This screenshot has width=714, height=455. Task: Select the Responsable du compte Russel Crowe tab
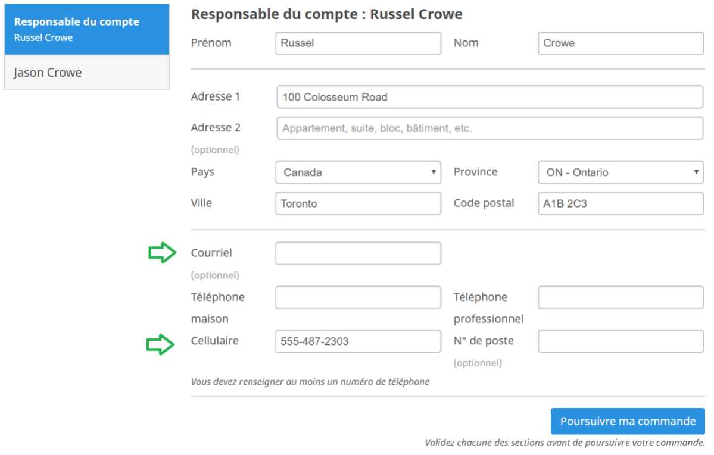tap(86, 29)
